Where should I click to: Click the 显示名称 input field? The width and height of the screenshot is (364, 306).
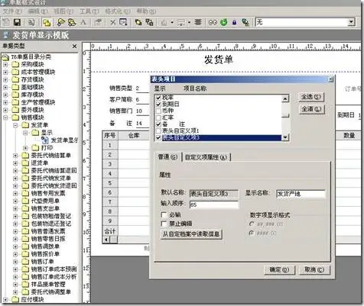(301, 194)
